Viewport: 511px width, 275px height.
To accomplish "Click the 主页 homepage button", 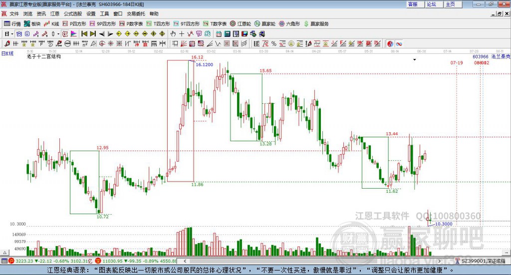I will click(453, 4).
